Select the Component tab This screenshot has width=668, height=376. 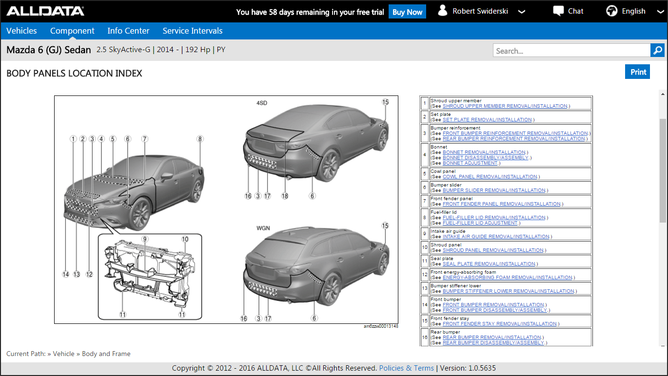click(x=72, y=31)
